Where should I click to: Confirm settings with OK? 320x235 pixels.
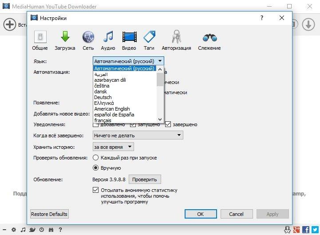201,214
